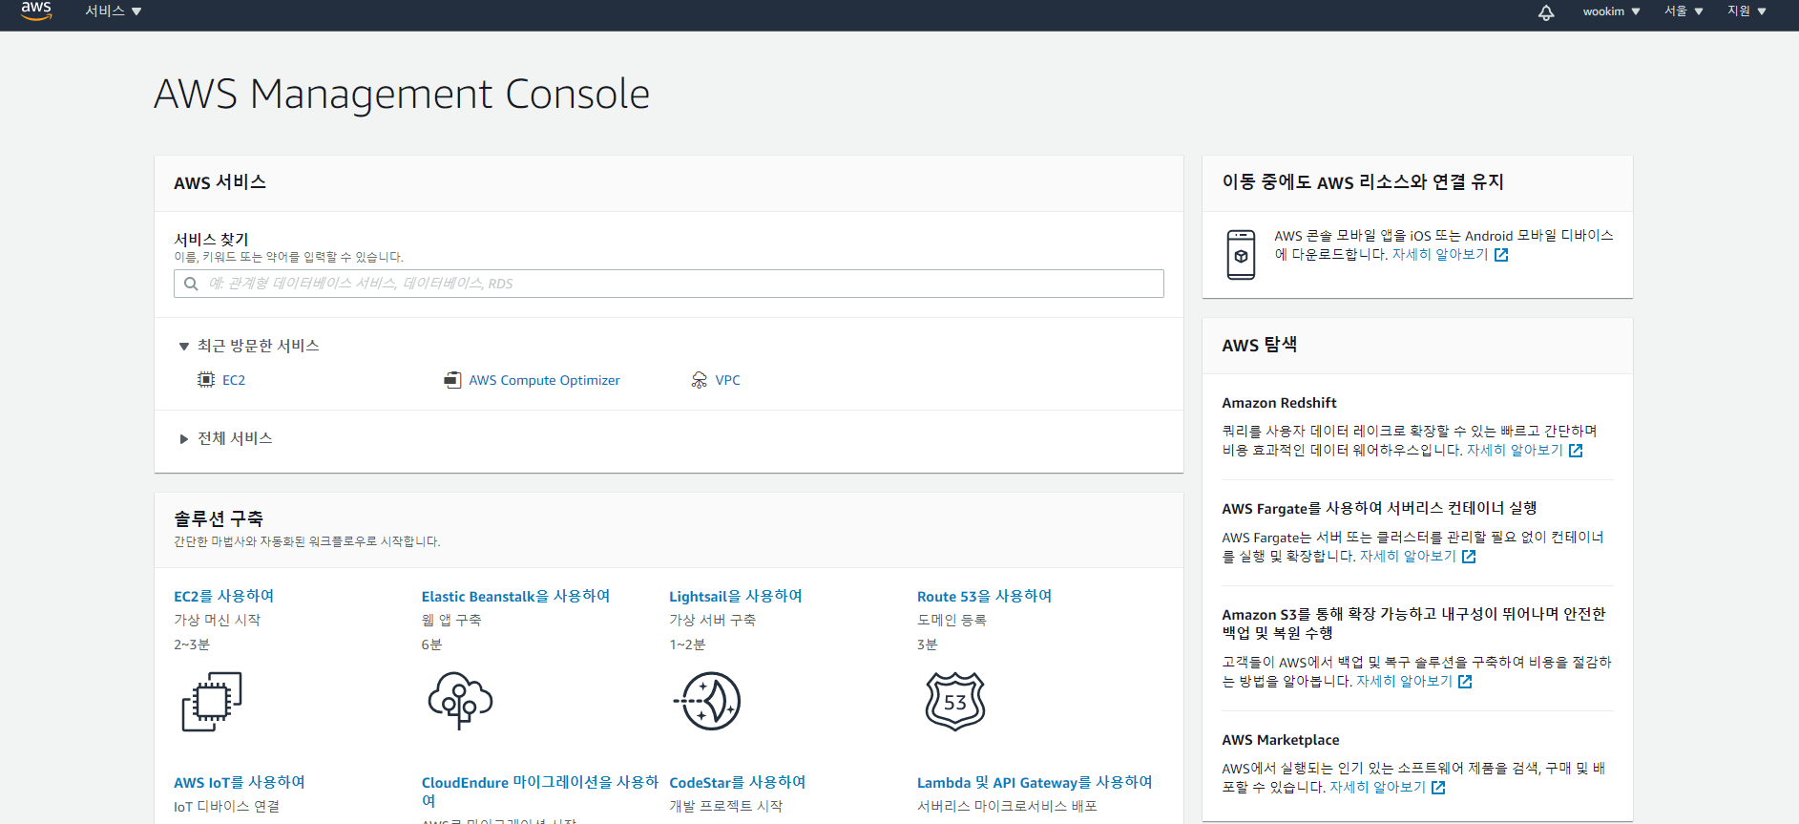Click the 개발 프로젝트 시작 text
Image resolution: width=1799 pixels, height=824 pixels.
click(725, 807)
